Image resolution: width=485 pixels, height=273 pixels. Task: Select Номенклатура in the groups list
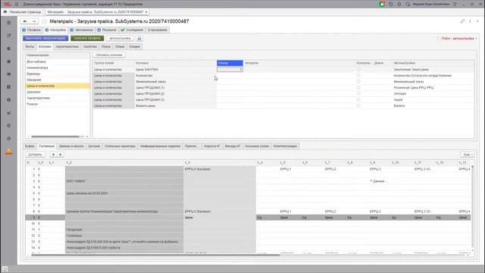tap(58, 67)
